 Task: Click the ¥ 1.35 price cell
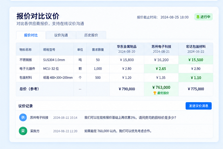[161, 78]
